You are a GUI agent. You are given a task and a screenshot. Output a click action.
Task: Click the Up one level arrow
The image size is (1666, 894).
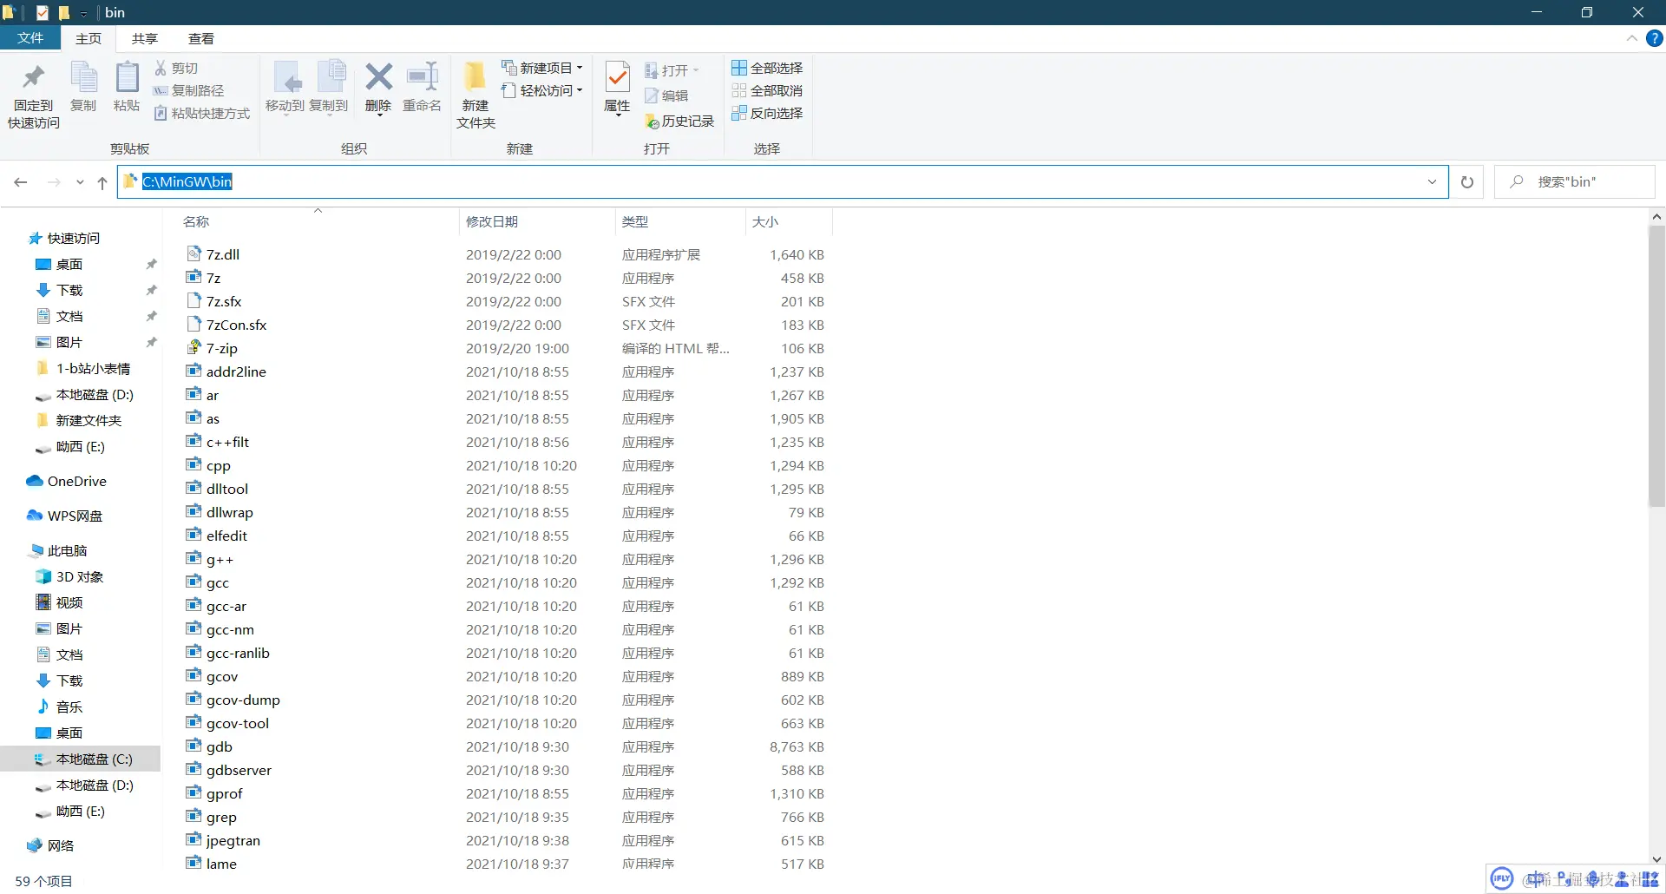[x=102, y=182]
